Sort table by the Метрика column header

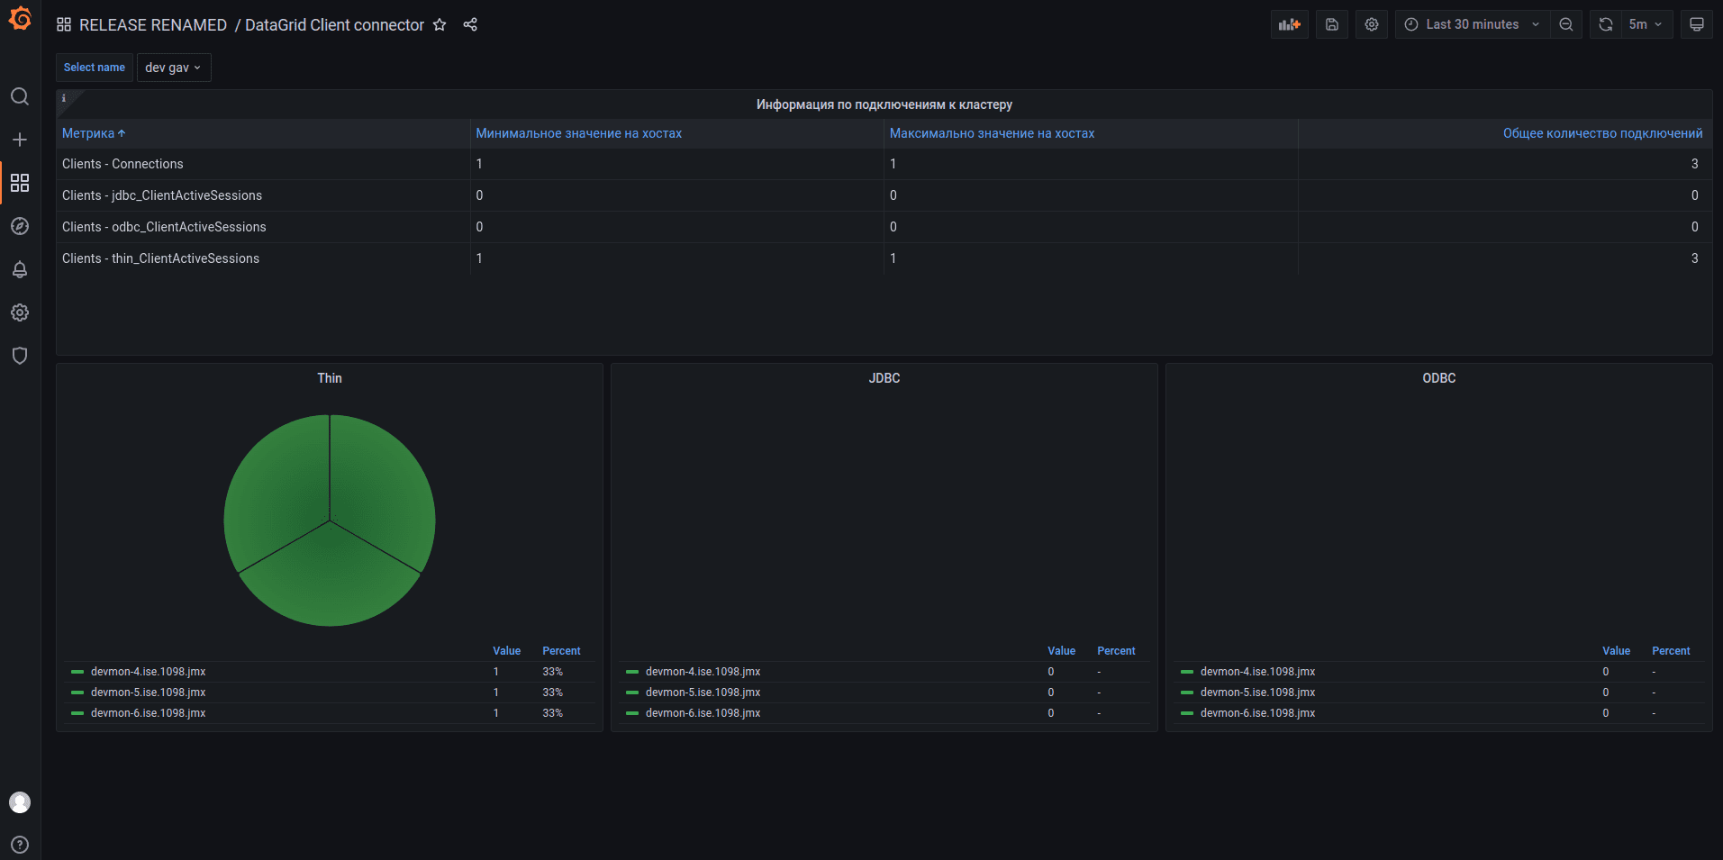88,133
